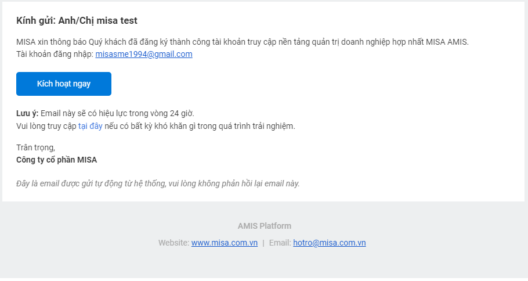Select the Công ty cổ phần MISA signature
Screen dimensions: 528x281
pyautogui.click(x=57, y=160)
